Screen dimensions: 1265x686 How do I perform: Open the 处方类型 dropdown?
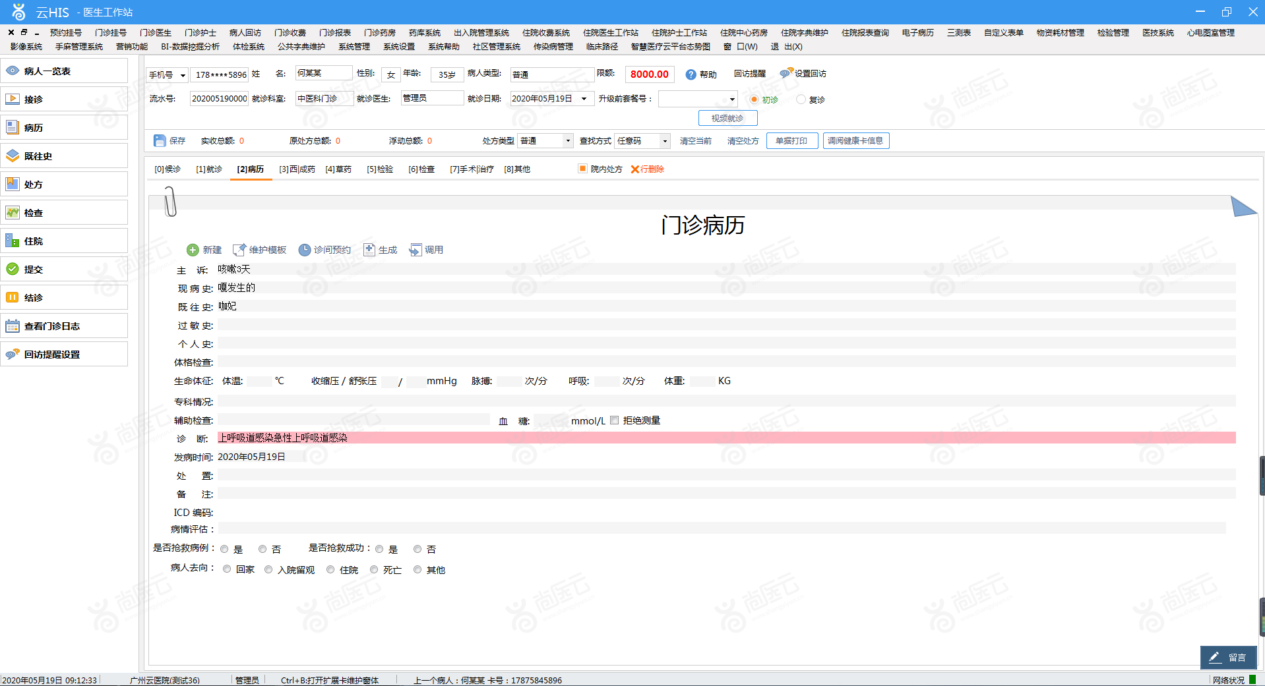pyautogui.click(x=568, y=140)
